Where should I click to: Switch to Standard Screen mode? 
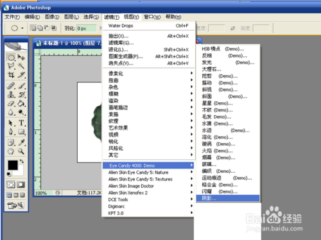pos(10,195)
